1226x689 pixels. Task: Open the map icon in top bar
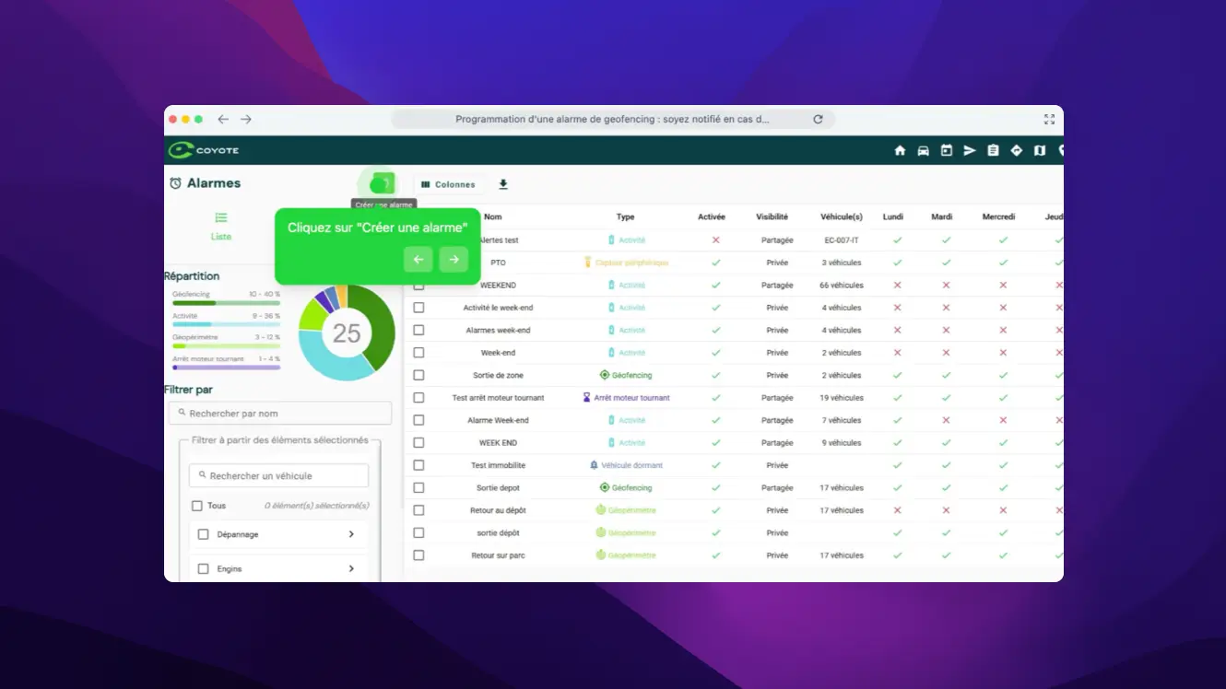[x=1040, y=151]
